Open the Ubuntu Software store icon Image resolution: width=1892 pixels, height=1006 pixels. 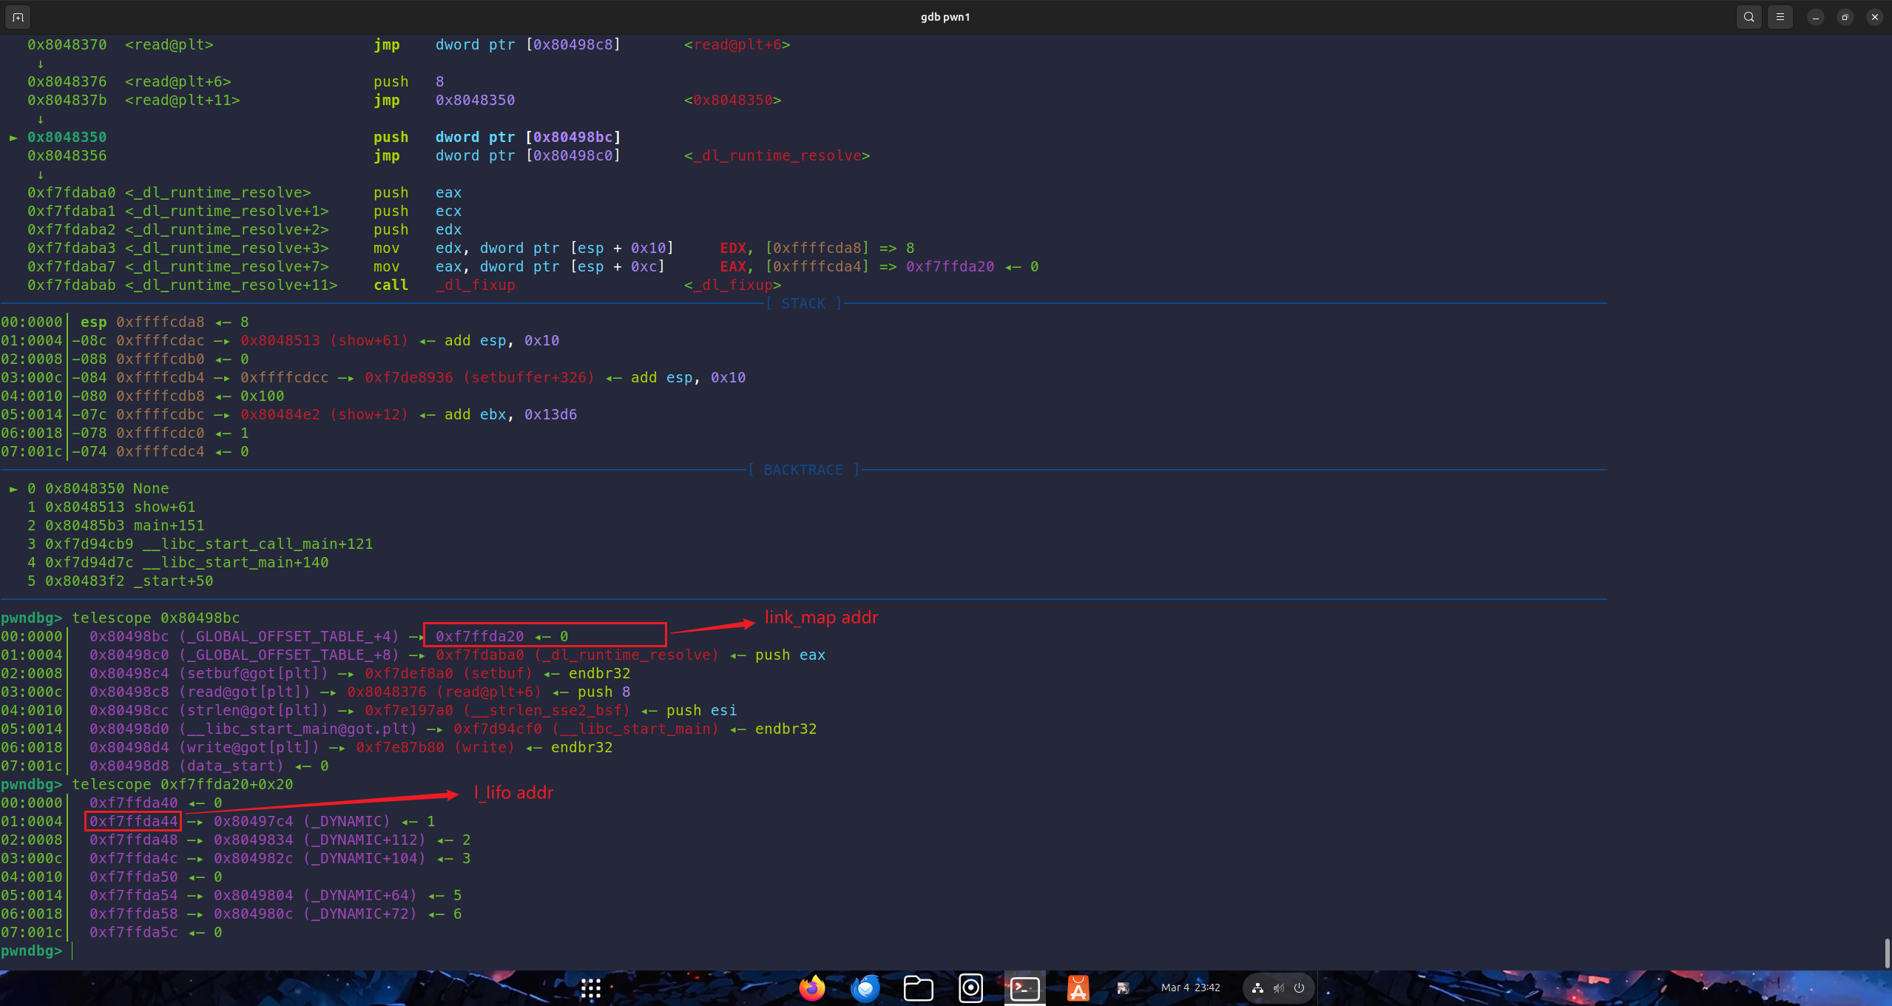(1078, 988)
